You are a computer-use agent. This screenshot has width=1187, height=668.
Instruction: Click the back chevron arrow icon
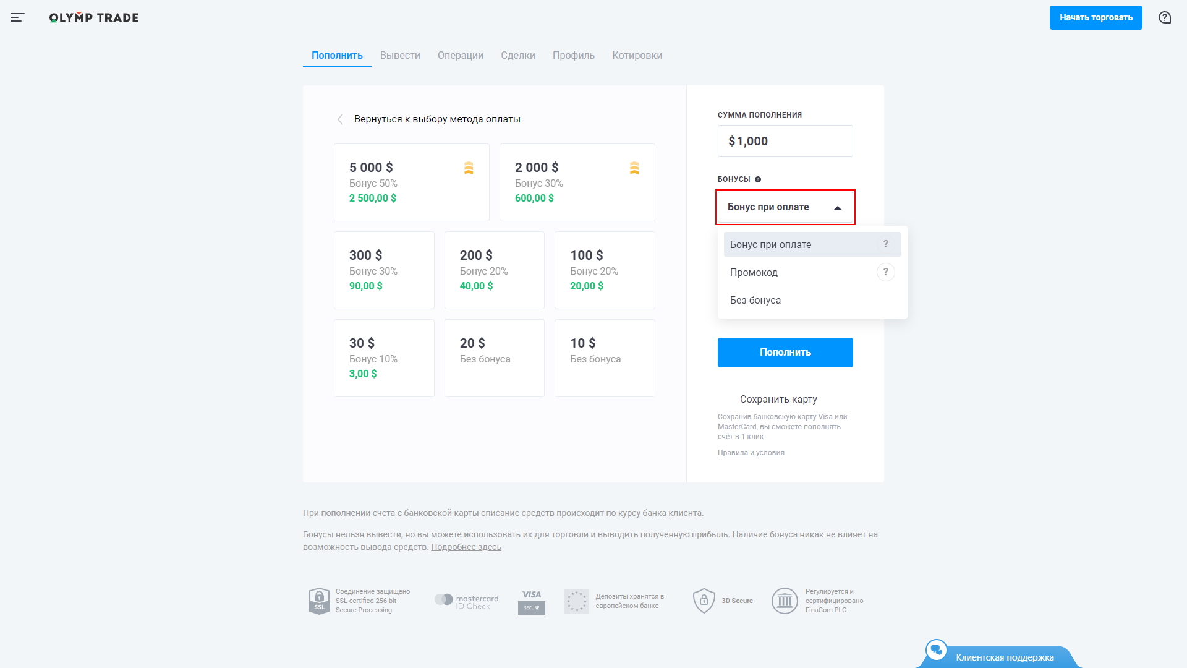pos(340,119)
